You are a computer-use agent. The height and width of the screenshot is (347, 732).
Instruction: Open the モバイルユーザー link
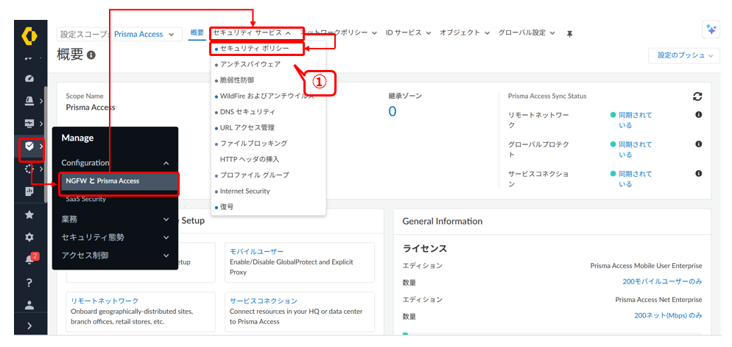(256, 251)
